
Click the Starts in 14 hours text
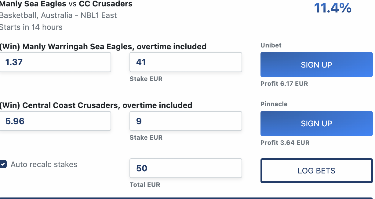tap(31, 27)
